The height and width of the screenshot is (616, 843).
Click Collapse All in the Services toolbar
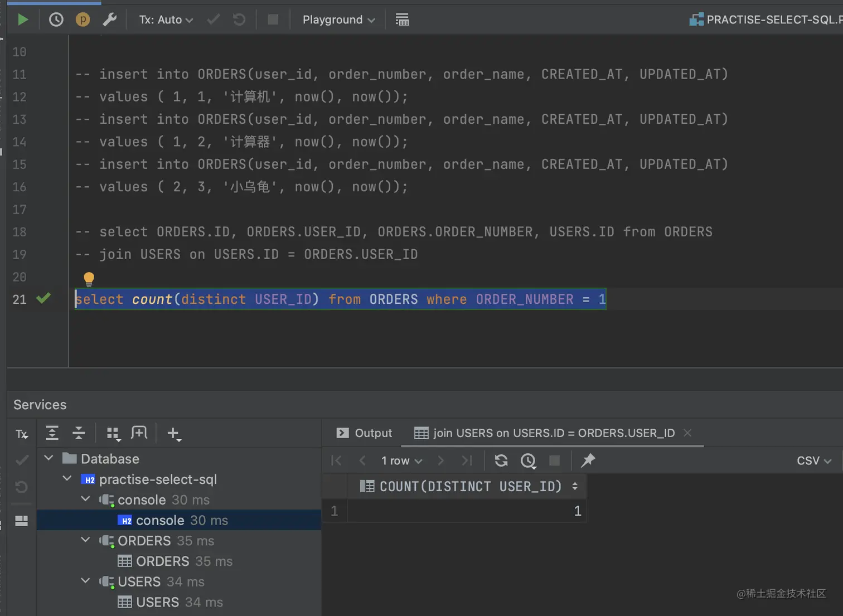coord(79,433)
